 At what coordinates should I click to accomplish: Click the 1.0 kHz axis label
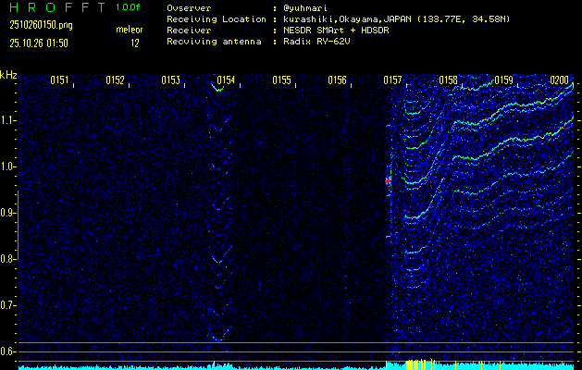click(8, 166)
